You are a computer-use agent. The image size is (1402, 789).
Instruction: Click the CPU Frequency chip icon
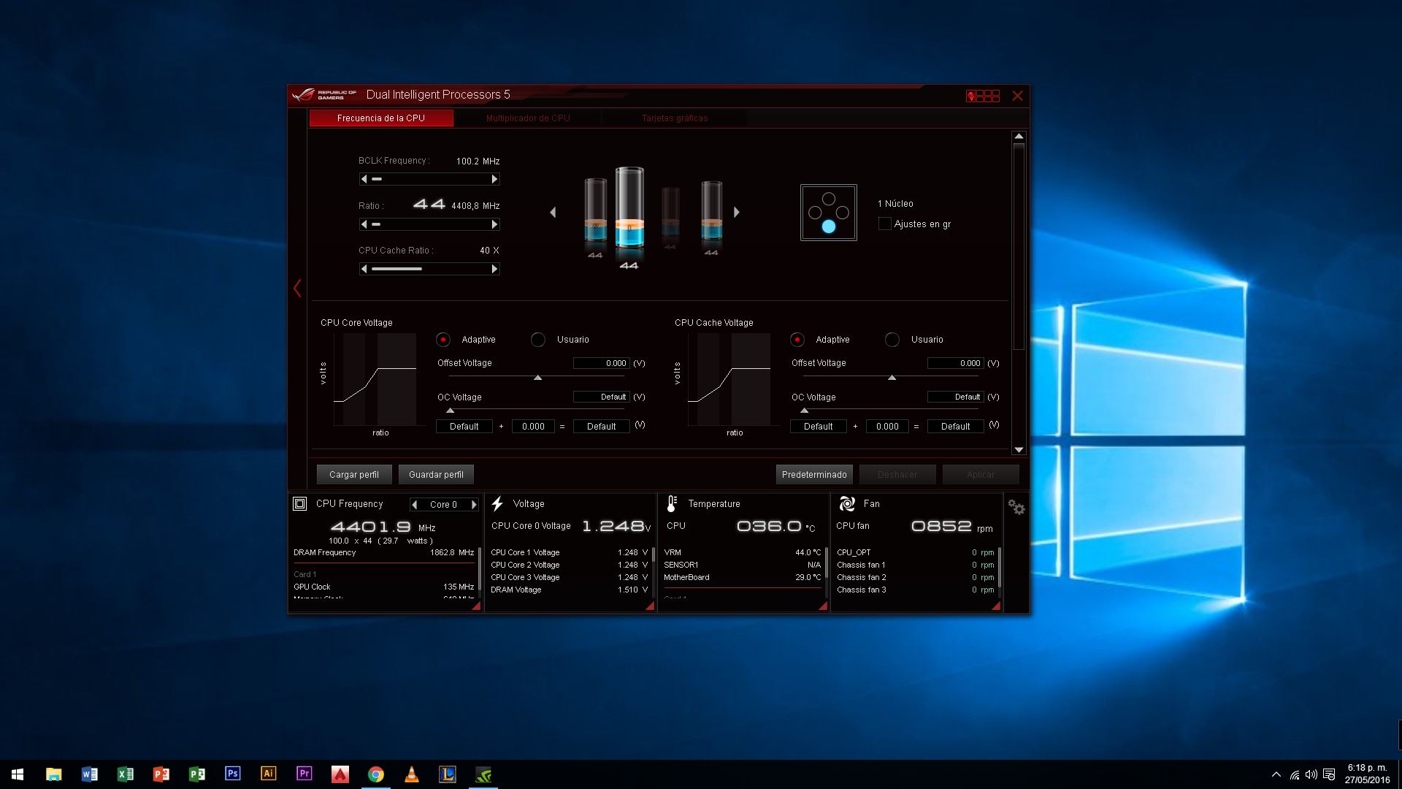(x=299, y=503)
